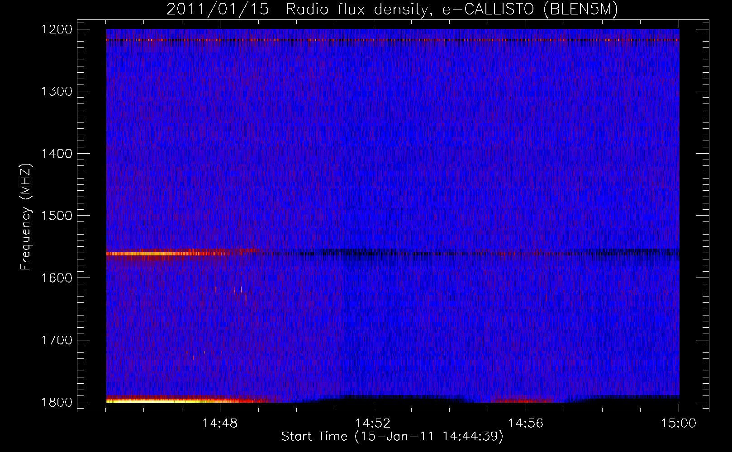Click the Frequency (MHZ) axis label
The height and width of the screenshot is (452, 732).
point(26,217)
